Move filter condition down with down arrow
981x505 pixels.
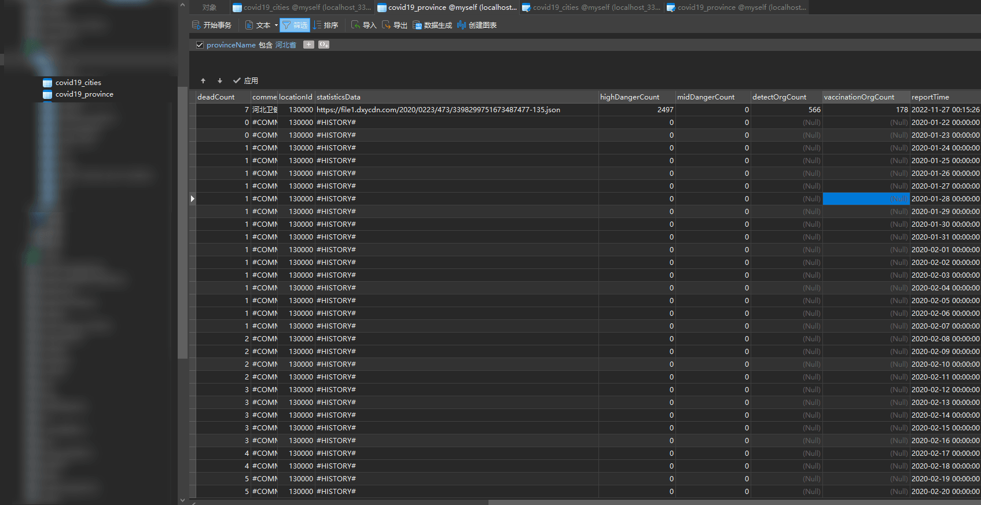(x=220, y=81)
